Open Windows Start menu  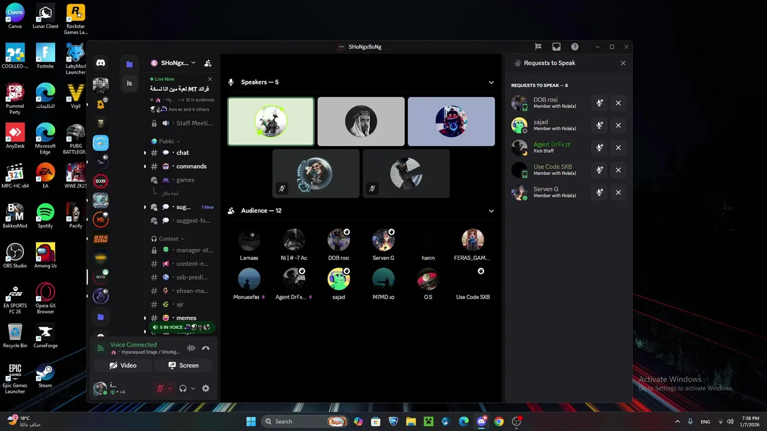coord(251,421)
